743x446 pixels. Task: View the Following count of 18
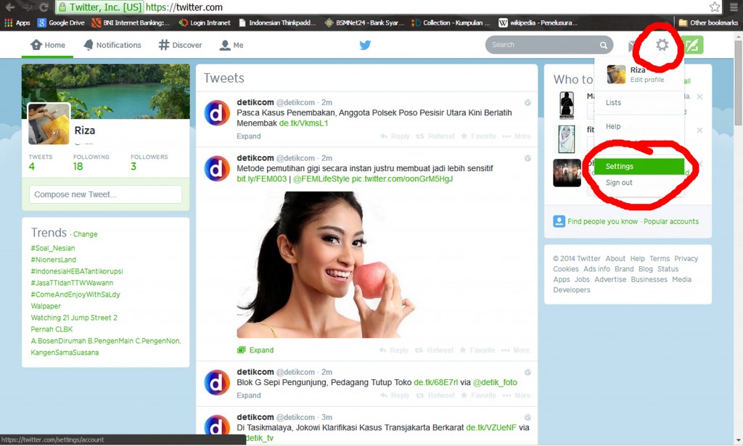[x=91, y=162]
